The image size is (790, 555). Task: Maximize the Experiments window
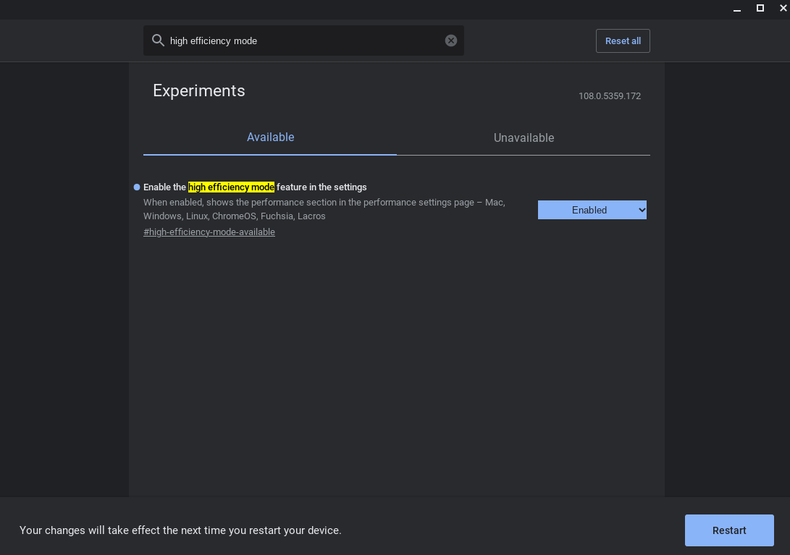point(760,8)
